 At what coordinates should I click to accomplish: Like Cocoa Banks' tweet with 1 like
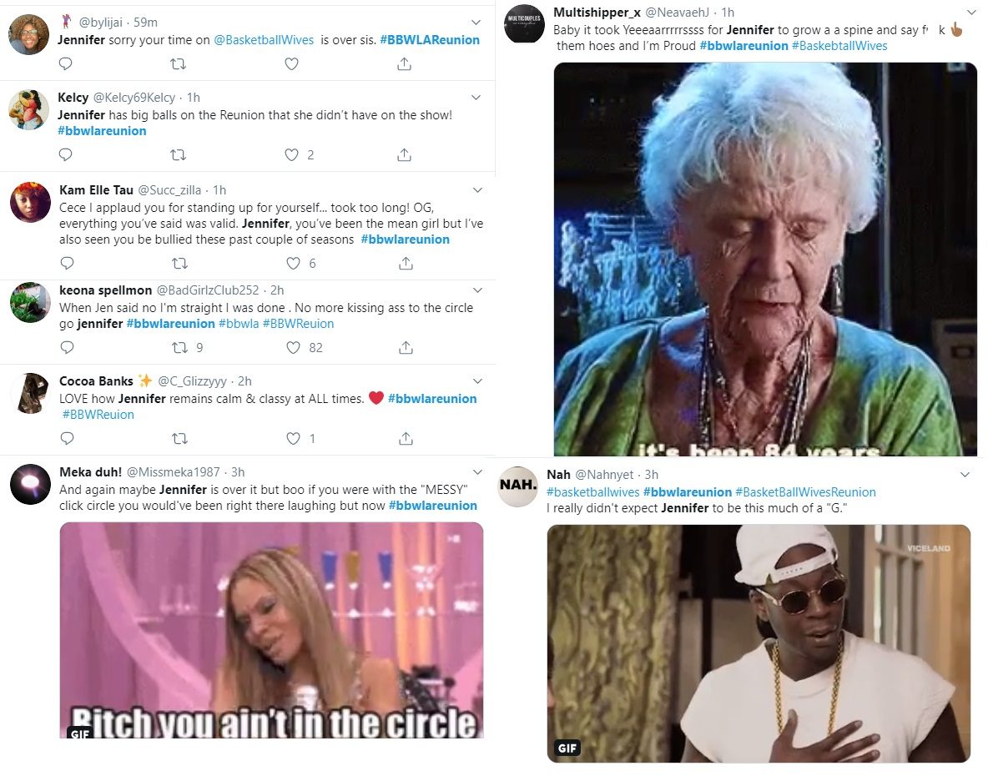tap(293, 439)
